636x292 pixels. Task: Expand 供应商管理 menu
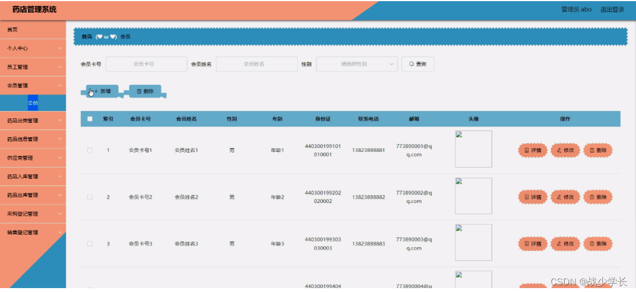pyautogui.click(x=33, y=157)
